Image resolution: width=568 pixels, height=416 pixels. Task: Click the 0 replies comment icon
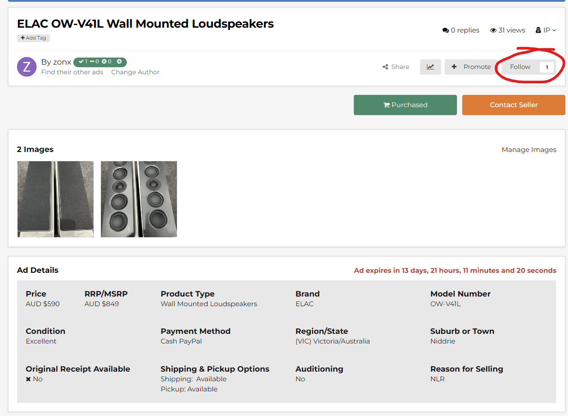446,30
